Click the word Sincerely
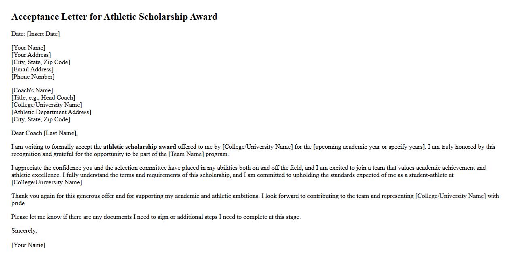The width and height of the screenshot is (517, 262). click(x=24, y=231)
